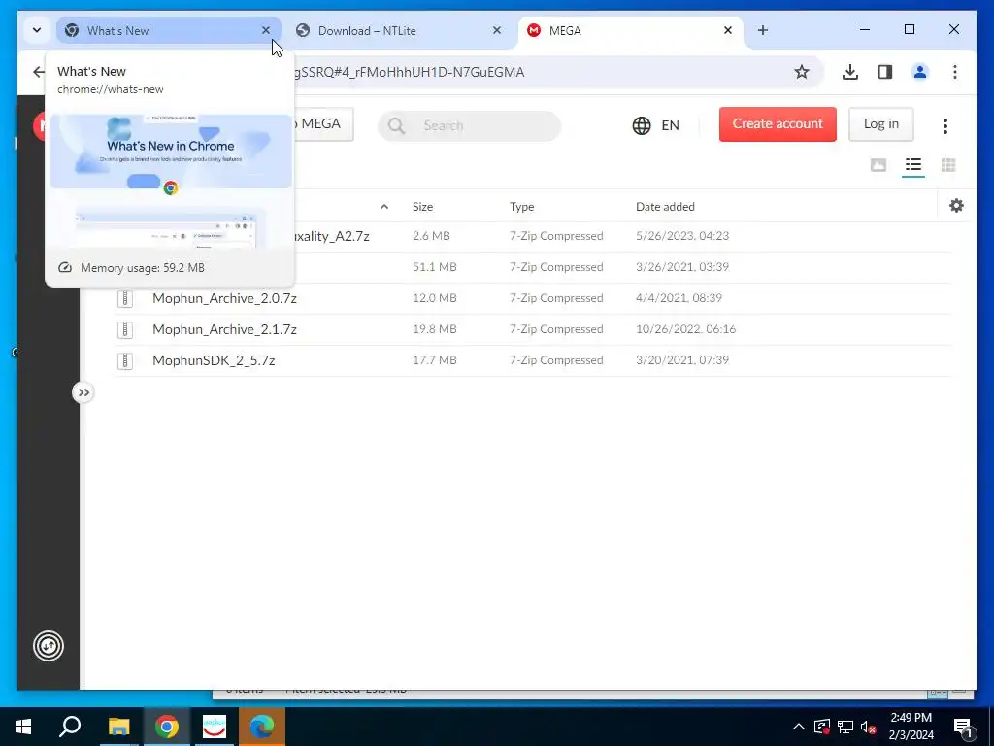Open MEGA's three-dot options menu
The width and height of the screenshot is (994, 746).
(x=944, y=125)
